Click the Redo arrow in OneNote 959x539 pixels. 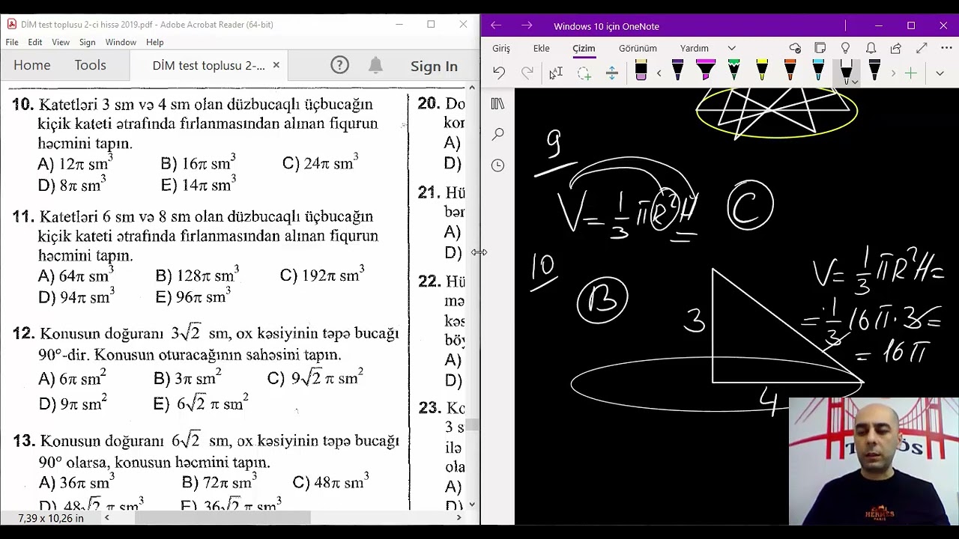(527, 73)
